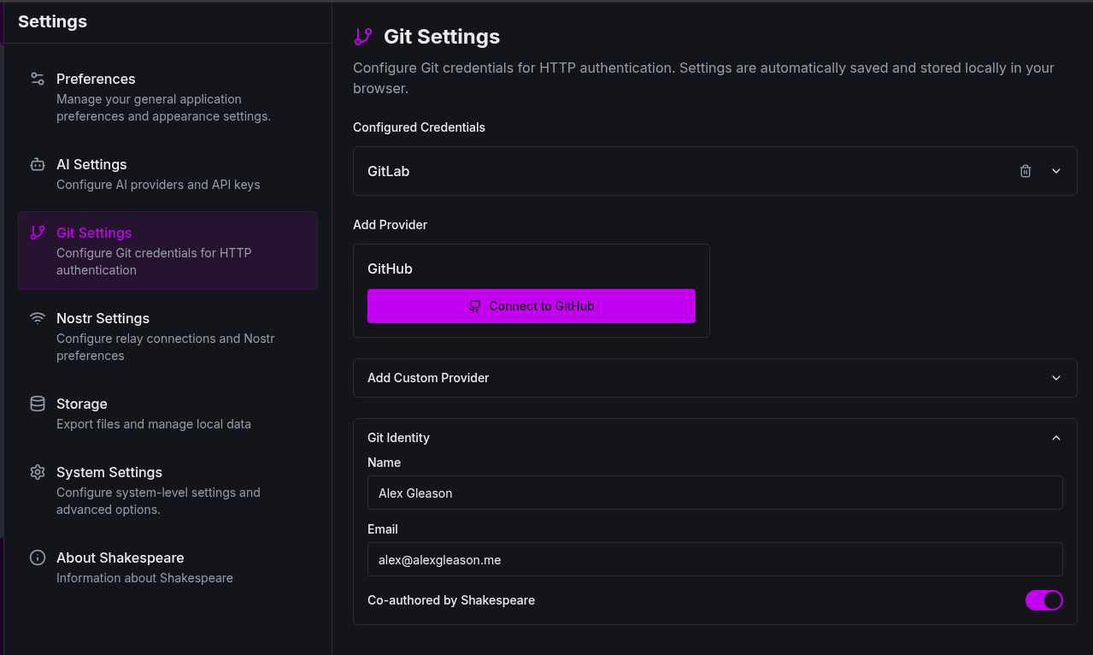This screenshot has width=1093, height=655.
Task: Click the Preferences sliders icon
Action: (38, 79)
